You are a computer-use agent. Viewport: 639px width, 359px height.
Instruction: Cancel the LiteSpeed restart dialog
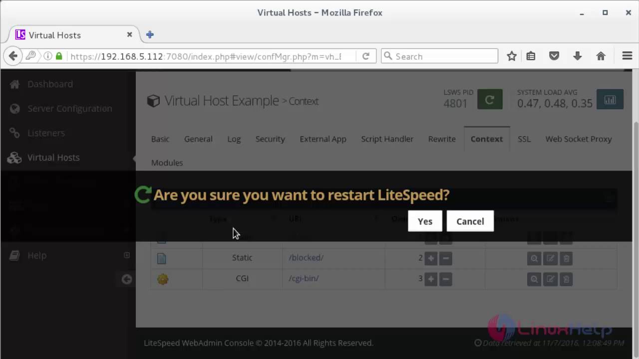470,221
